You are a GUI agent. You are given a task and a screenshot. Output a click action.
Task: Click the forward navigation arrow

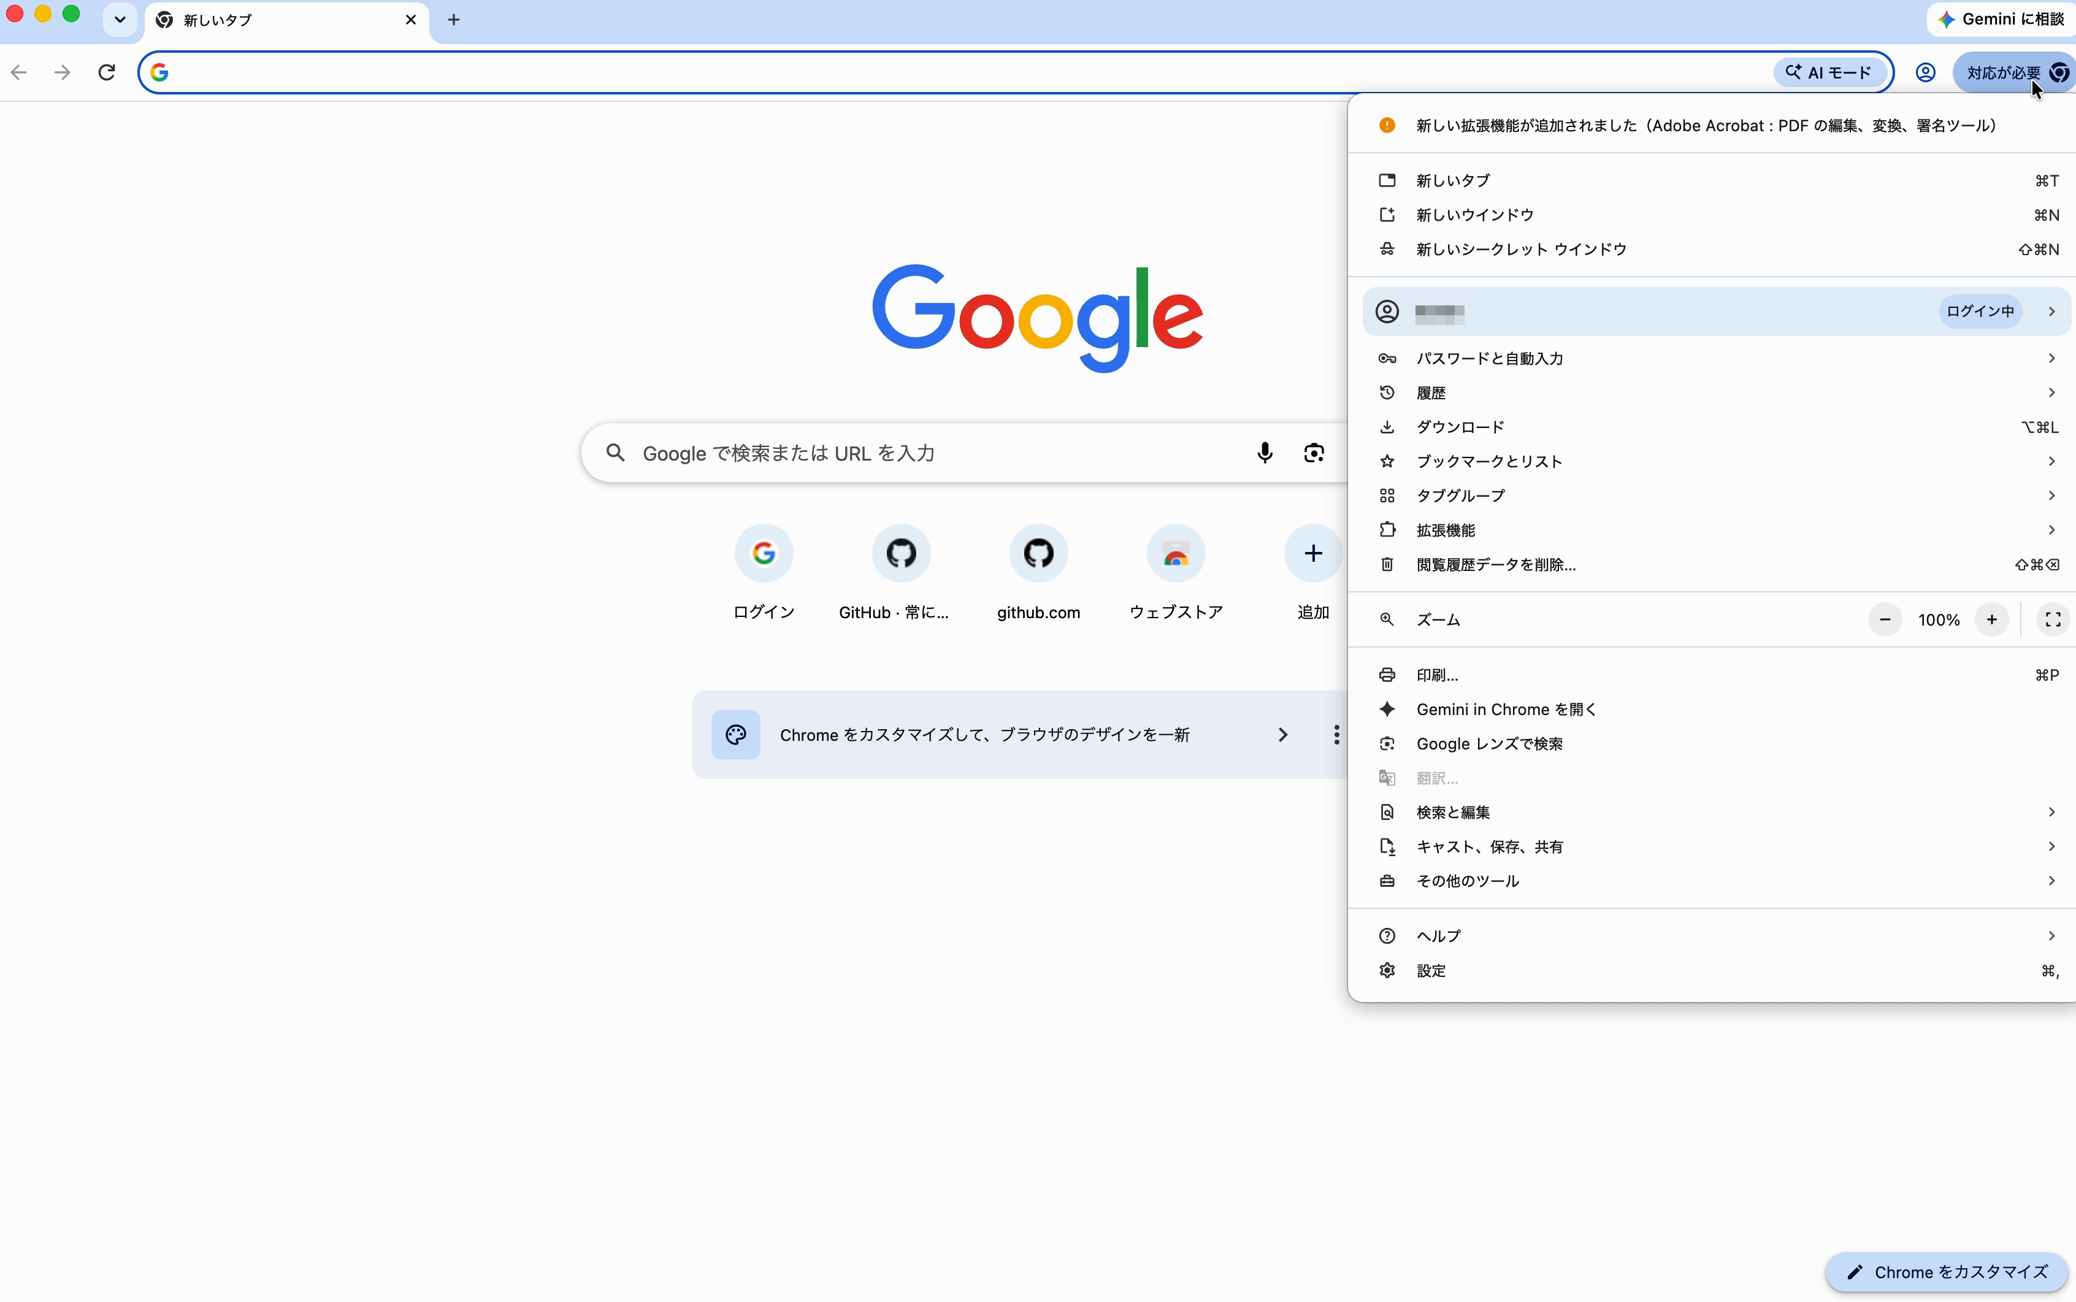pyautogui.click(x=62, y=72)
